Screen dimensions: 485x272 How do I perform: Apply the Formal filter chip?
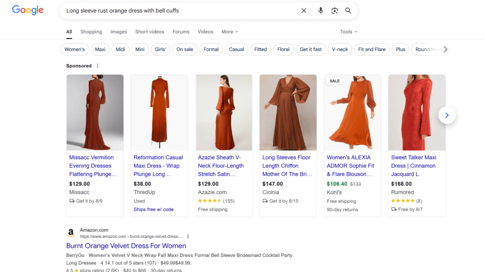(211, 49)
